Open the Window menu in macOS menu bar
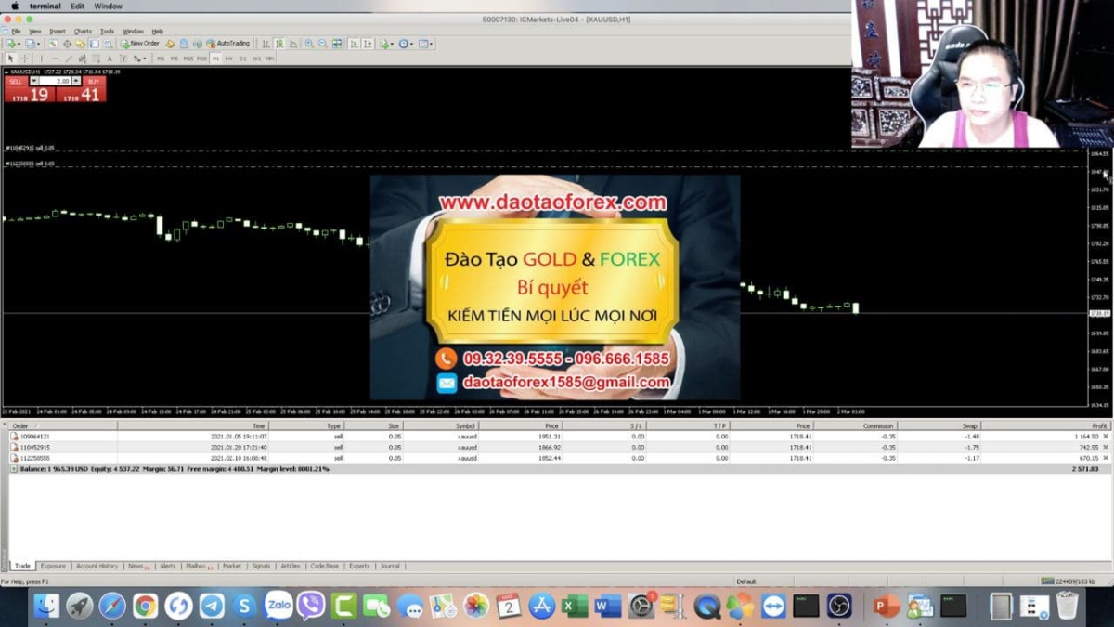Image resolution: width=1114 pixels, height=627 pixels. coord(108,6)
